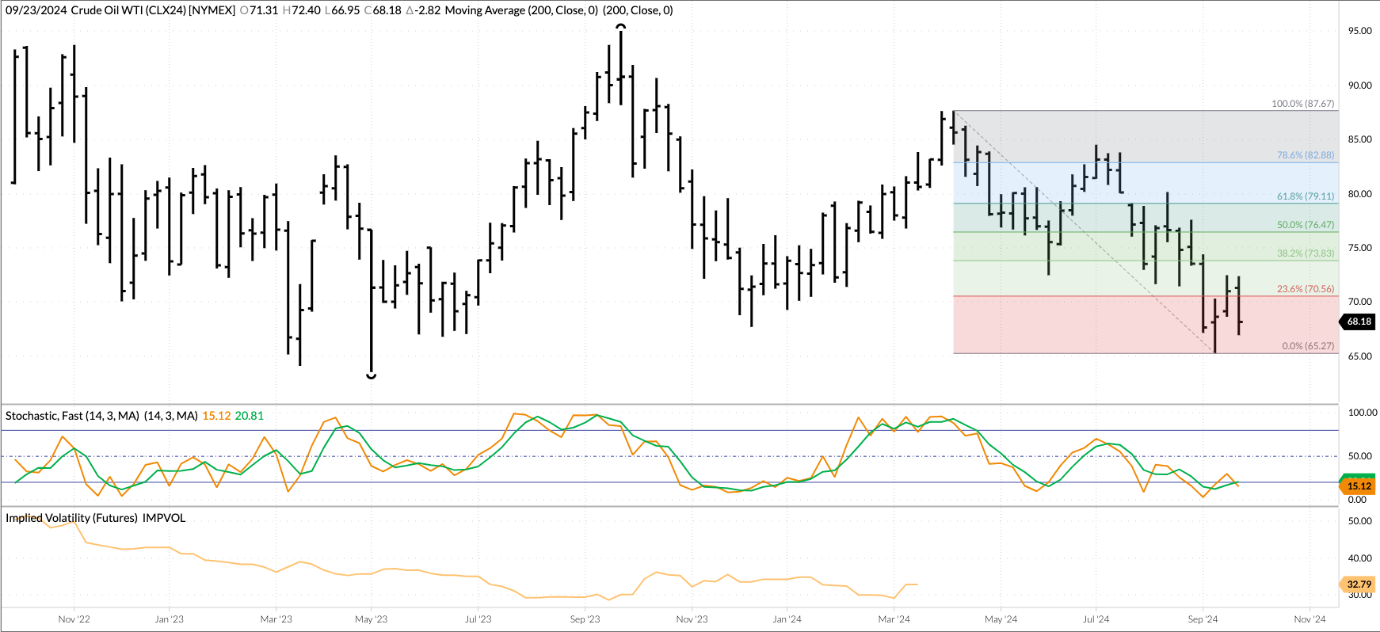
Task: Select the 78.6% (82.88) Fibonacci level label
Action: point(1305,155)
